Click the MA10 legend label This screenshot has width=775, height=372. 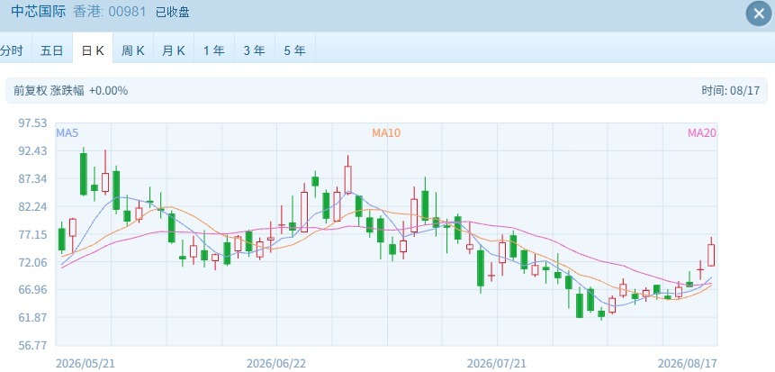(x=386, y=132)
